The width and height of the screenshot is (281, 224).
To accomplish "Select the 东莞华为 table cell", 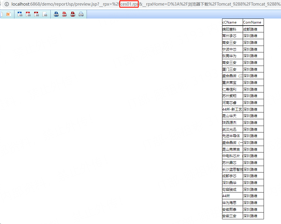I will 232,56.
